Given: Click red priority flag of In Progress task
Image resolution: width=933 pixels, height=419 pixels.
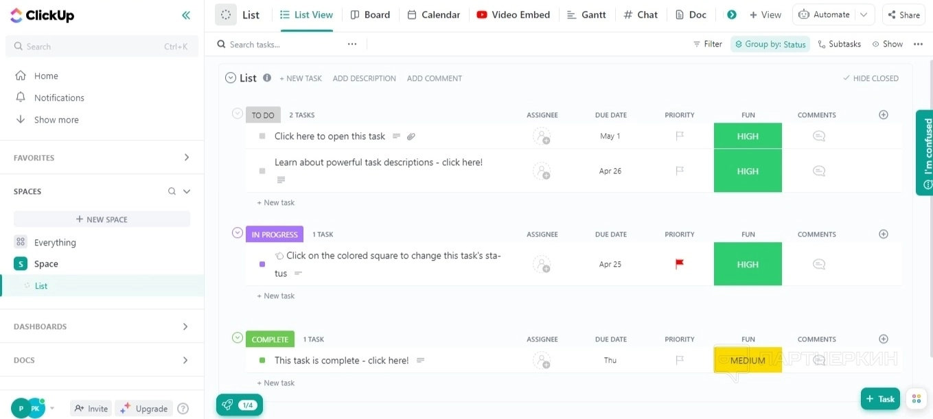Looking at the screenshot, I should pos(680,264).
